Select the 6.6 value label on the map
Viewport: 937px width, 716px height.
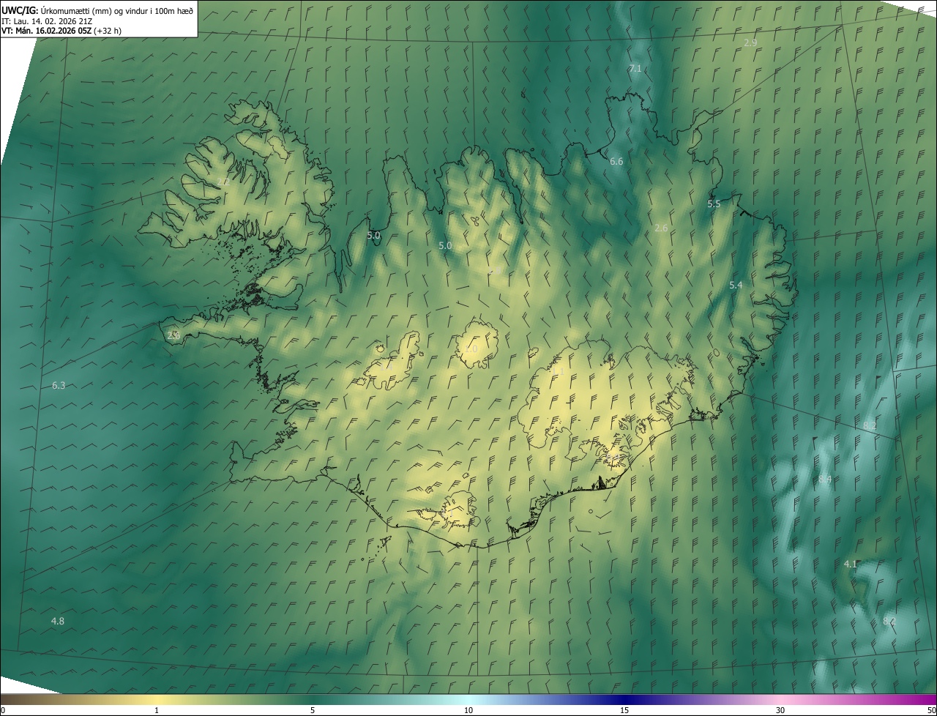click(x=616, y=161)
